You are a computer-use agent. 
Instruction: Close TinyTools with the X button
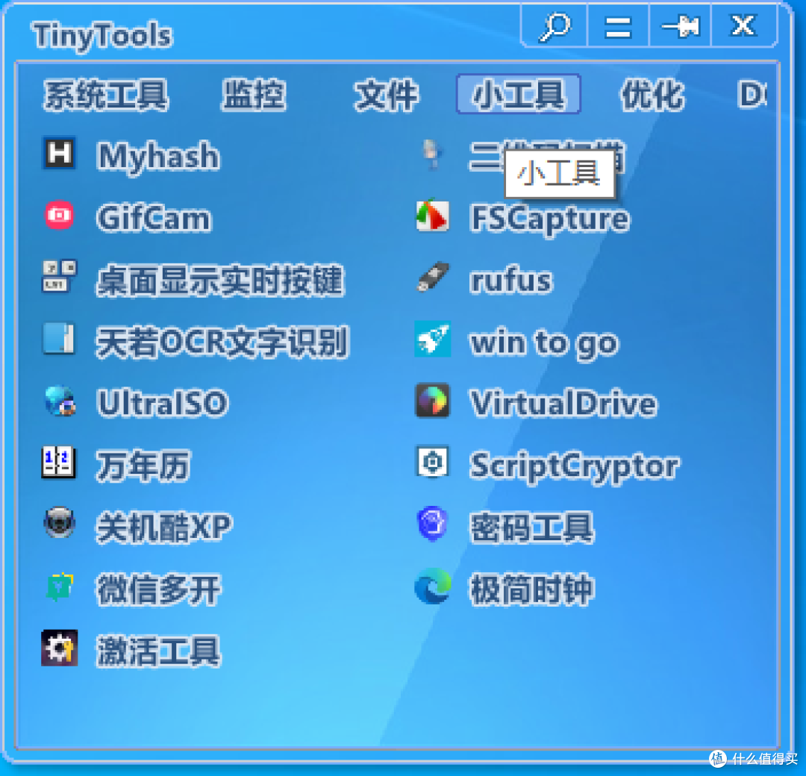[743, 25]
